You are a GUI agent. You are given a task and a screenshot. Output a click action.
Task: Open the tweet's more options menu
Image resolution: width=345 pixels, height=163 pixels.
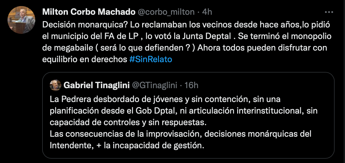click(x=329, y=12)
